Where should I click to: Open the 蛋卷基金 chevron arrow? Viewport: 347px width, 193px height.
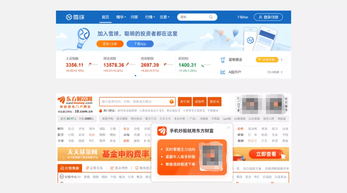(x=281, y=60)
